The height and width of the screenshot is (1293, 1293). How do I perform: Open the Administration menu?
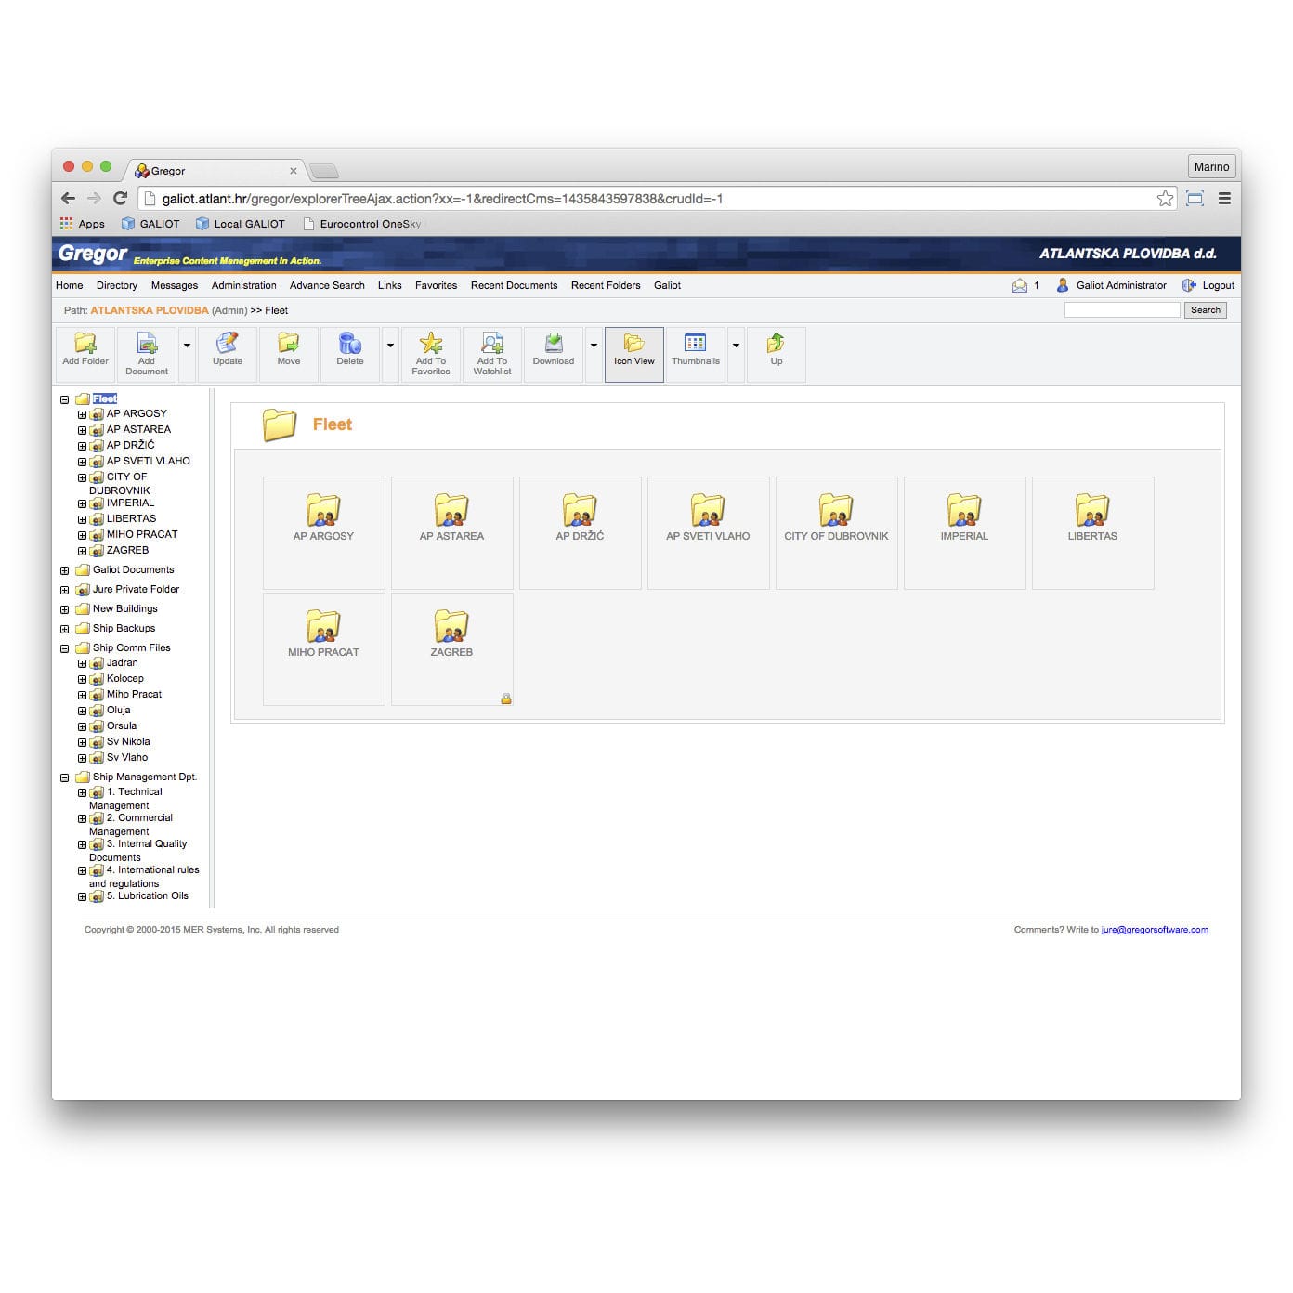tap(243, 285)
